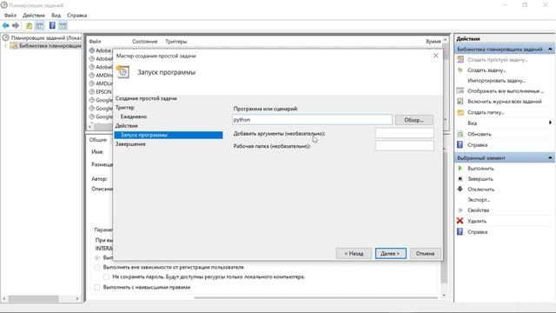Check 'Не сохранять пароль' checkbox
This screenshot has width=556, height=313.
click(x=106, y=276)
